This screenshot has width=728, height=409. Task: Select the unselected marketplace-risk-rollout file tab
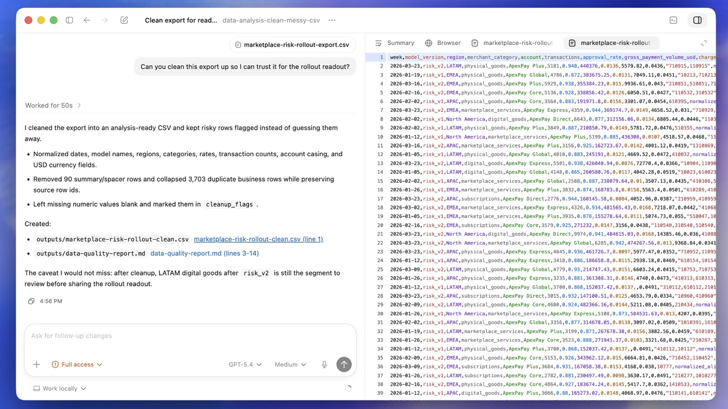tap(512, 43)
